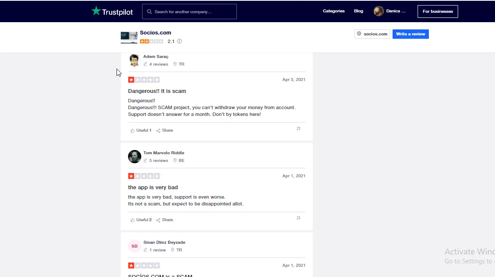Click the Trustpilot star logo
The image size is (495, 277).
coord(96,11)
